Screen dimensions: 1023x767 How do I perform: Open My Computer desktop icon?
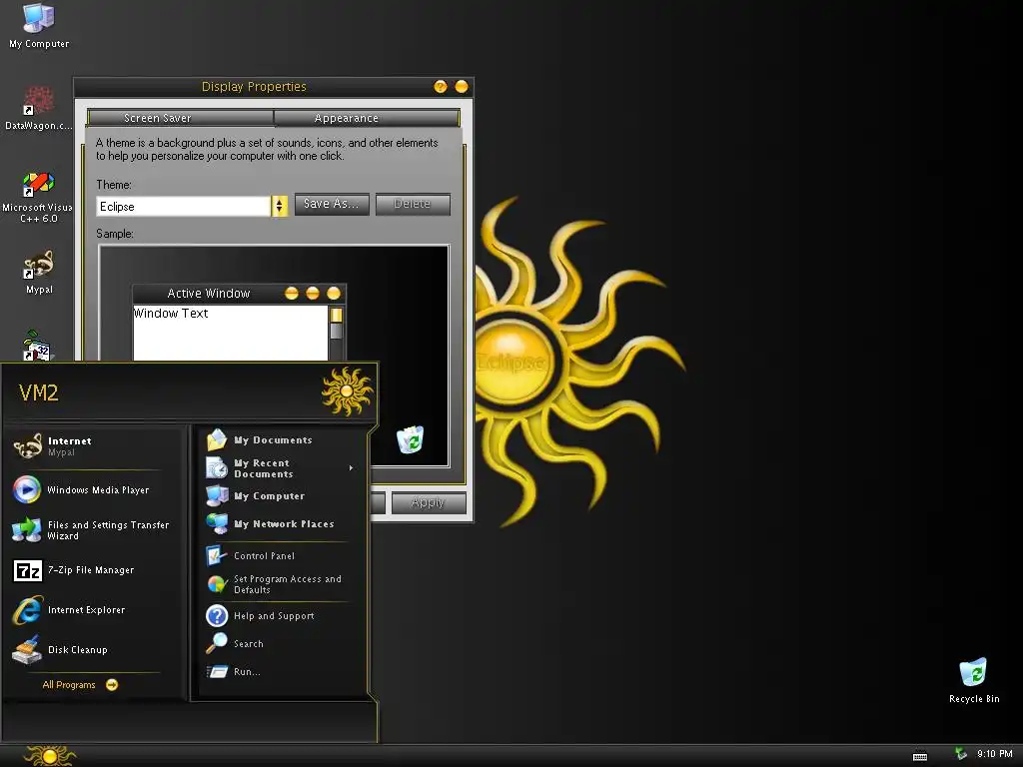[39, 26]
